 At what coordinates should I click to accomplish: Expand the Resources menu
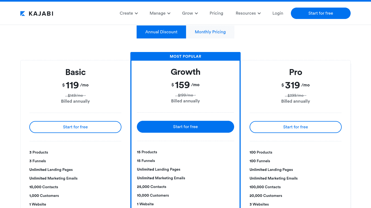[x=248, y=13]
